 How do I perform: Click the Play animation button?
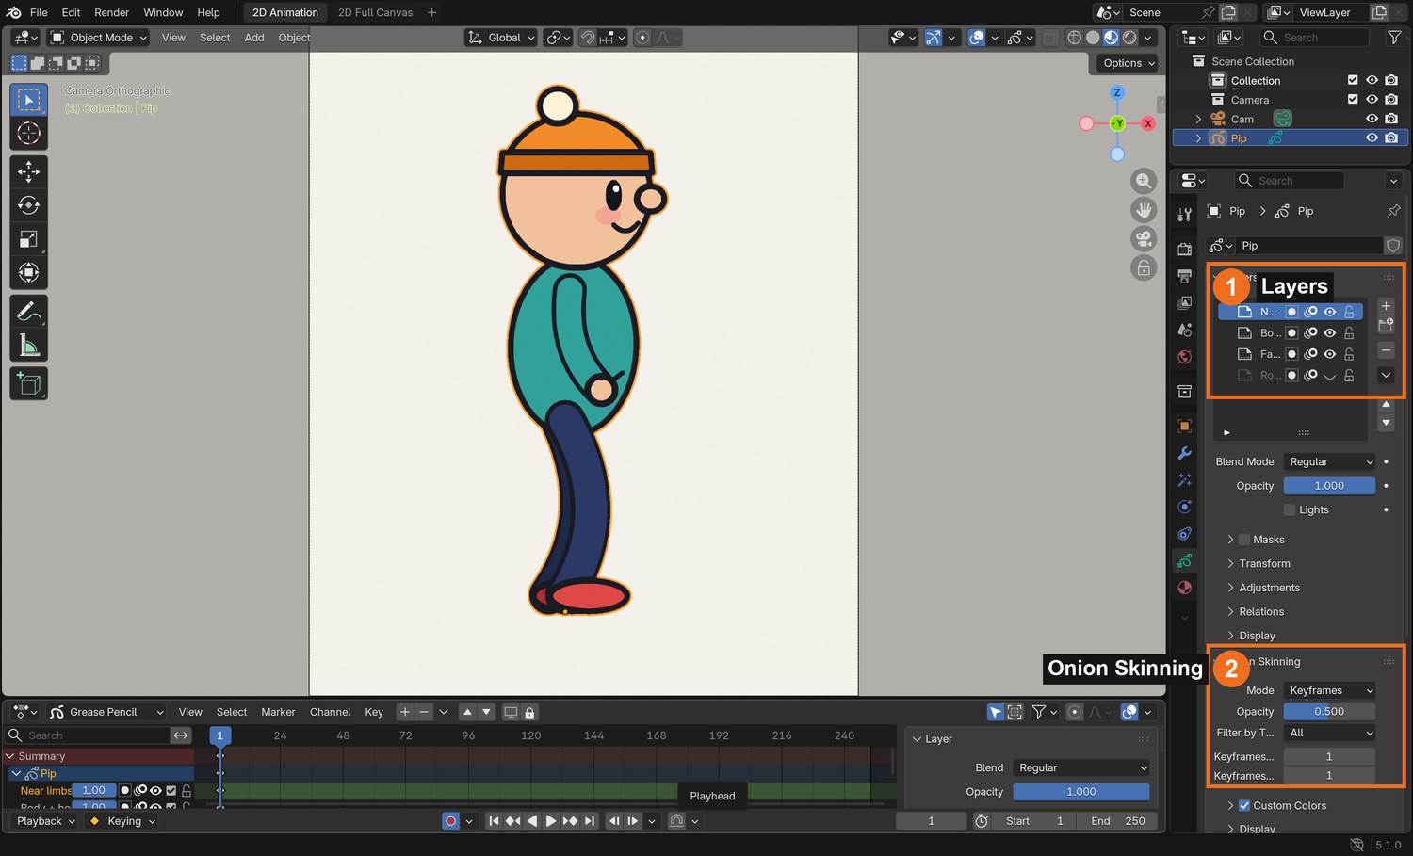point(551,821)
